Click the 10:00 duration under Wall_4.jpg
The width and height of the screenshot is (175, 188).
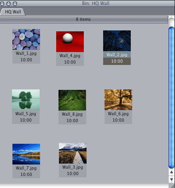(70, 62)
